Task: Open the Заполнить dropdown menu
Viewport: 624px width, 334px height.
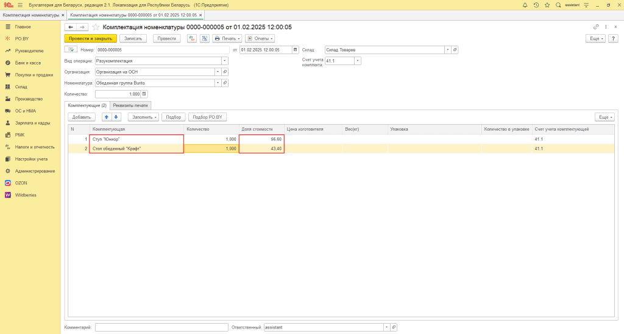Action: pos(144,117)
